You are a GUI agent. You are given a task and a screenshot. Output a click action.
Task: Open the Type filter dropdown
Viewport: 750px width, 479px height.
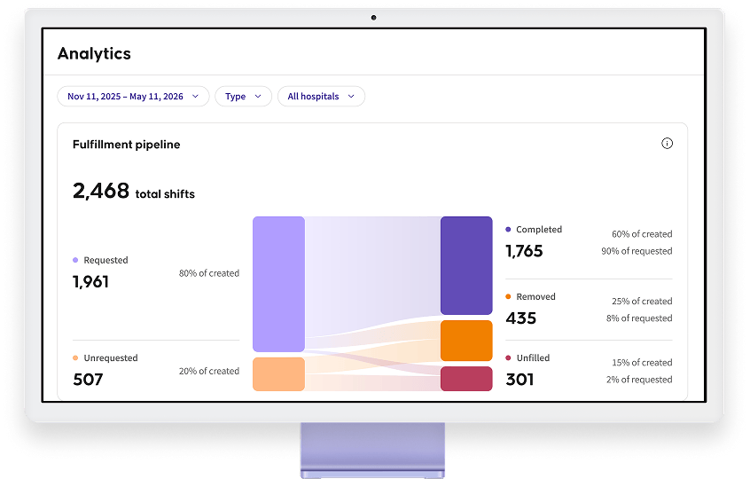click(243, 96)
